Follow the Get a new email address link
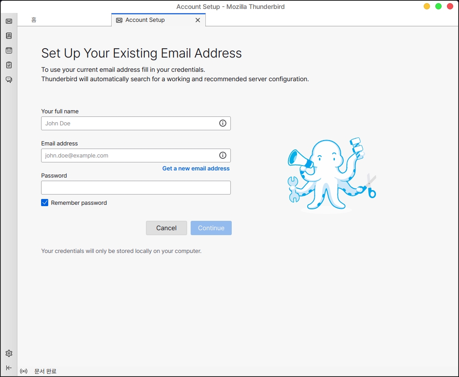Viewport: 459px width, 377px height. point(196,168)
